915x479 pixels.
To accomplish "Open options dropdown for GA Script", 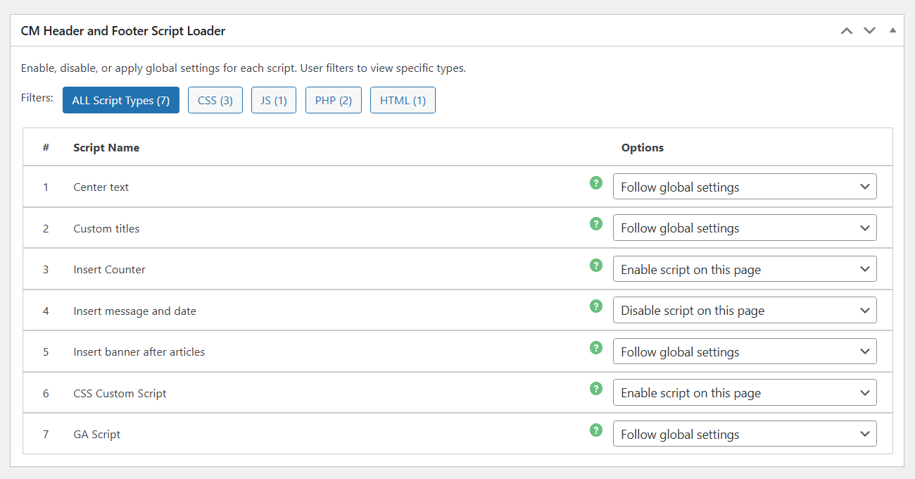I will pos(745,435).
